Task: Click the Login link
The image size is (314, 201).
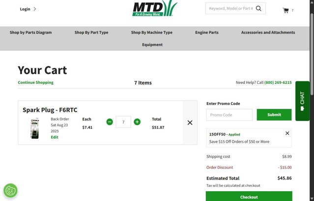Action: point(25,9)
